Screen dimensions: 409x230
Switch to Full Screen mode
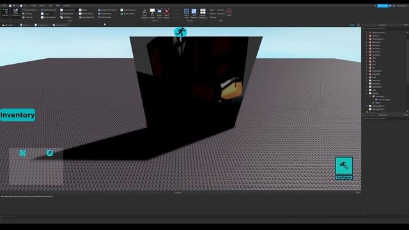(x=152, y=13)
